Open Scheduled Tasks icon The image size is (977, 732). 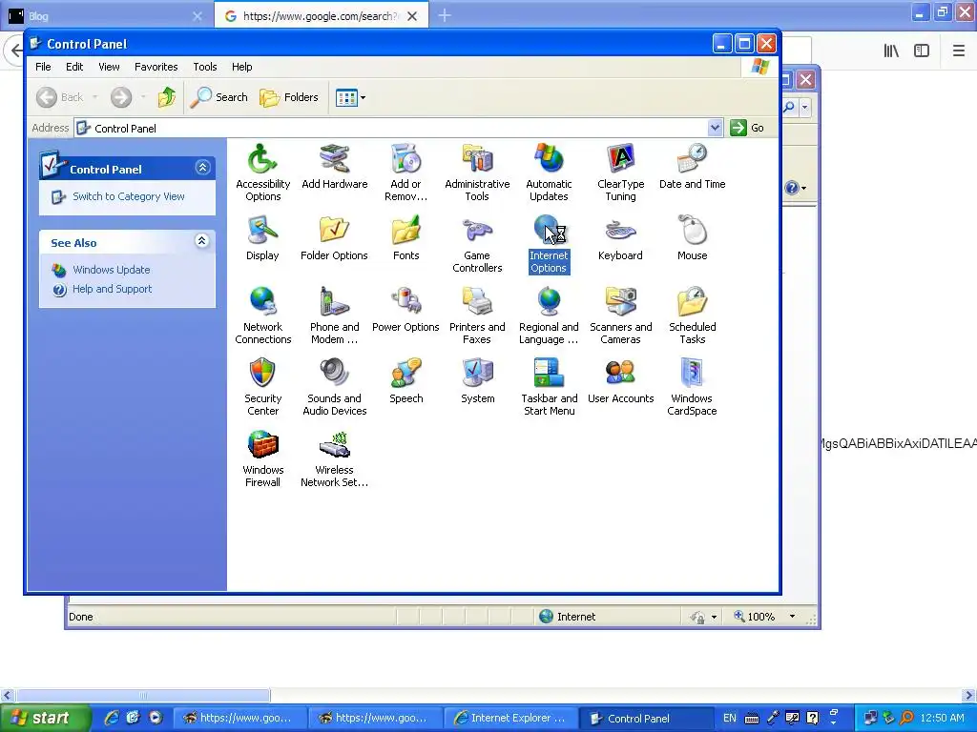693,315
